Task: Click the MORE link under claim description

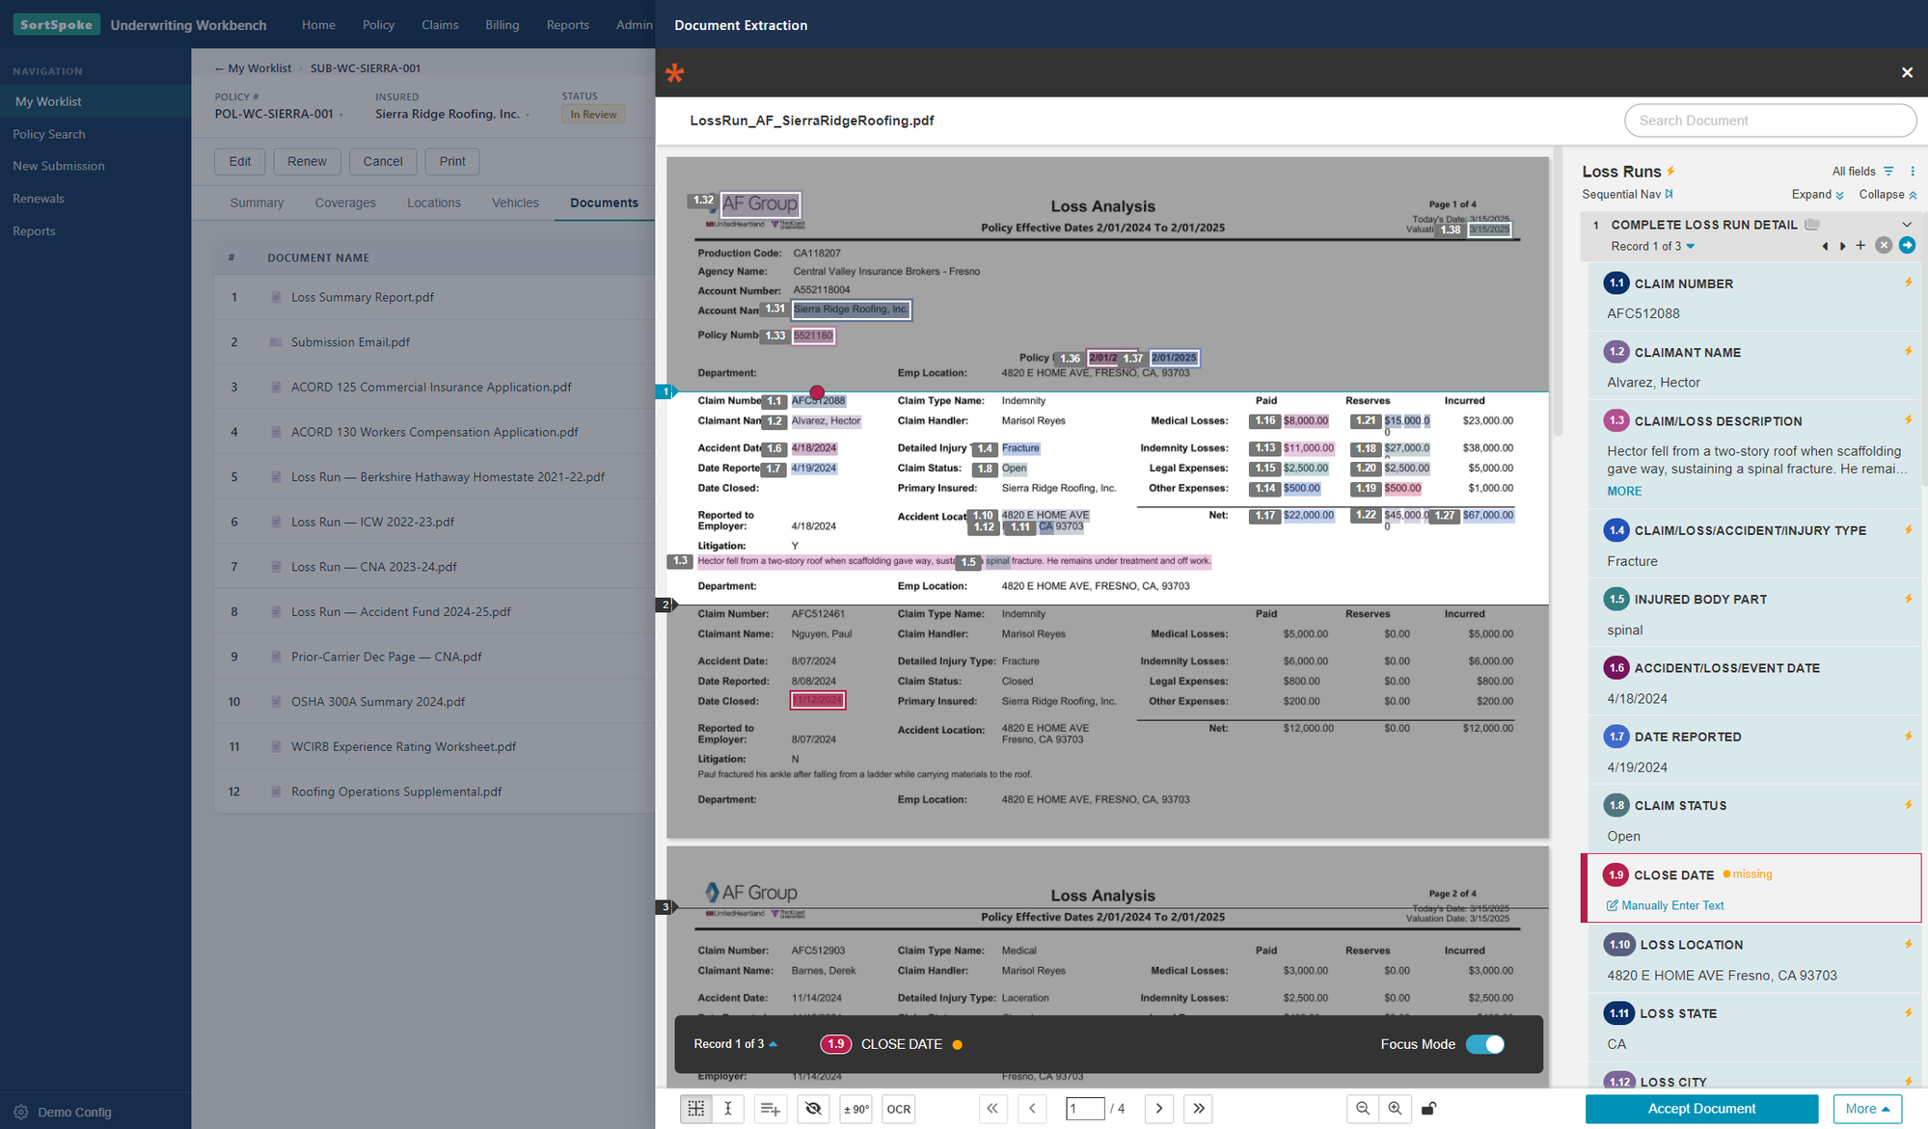Action: (1624, 491)
